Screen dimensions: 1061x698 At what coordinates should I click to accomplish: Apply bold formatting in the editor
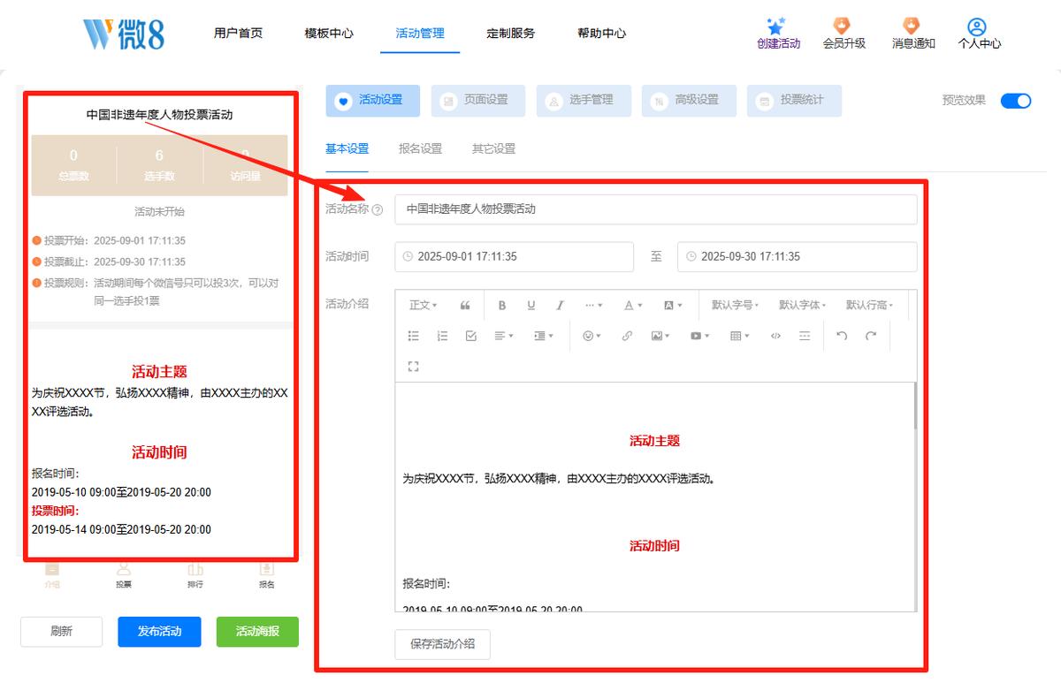[x=502, y=305]
